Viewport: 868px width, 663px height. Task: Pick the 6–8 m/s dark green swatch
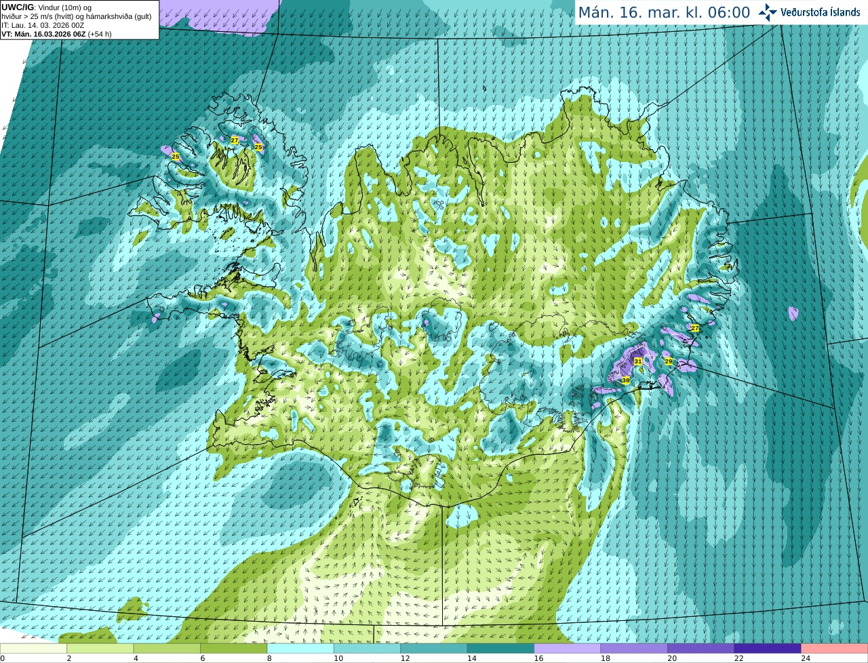coord(234,648)
